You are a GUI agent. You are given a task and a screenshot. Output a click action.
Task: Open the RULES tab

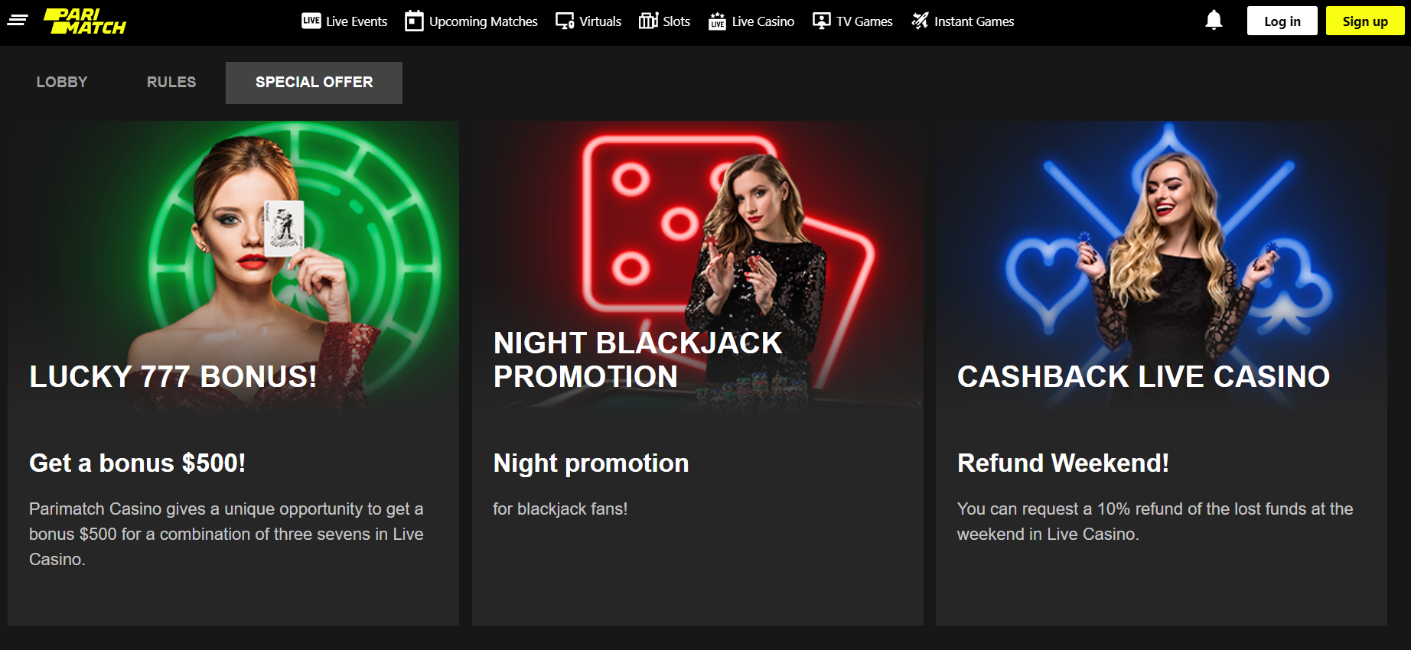(171, 82)
